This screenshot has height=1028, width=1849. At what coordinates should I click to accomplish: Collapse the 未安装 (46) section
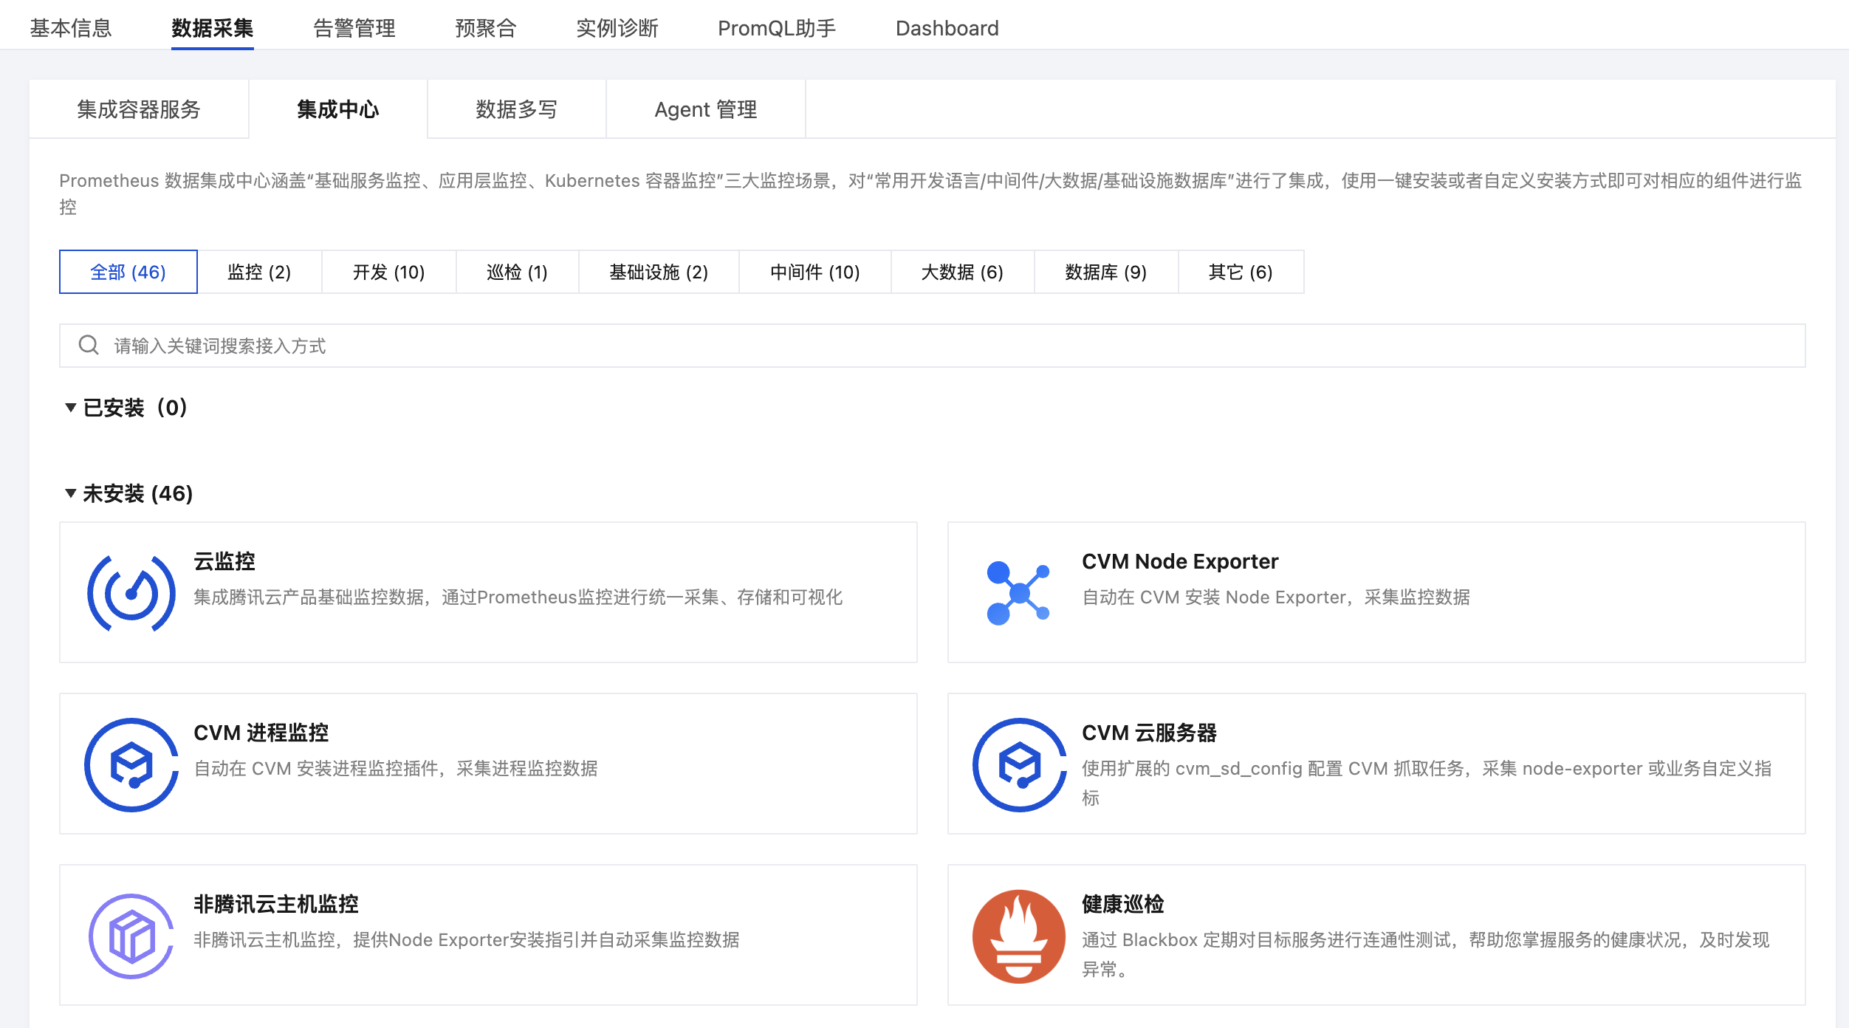coord(71,493)
